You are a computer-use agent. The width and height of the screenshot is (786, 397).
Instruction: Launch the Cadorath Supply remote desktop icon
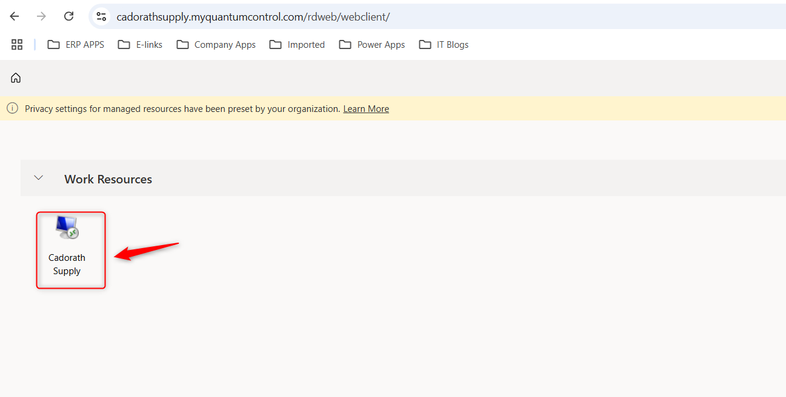pyautogui.click(x=67, y=227)
